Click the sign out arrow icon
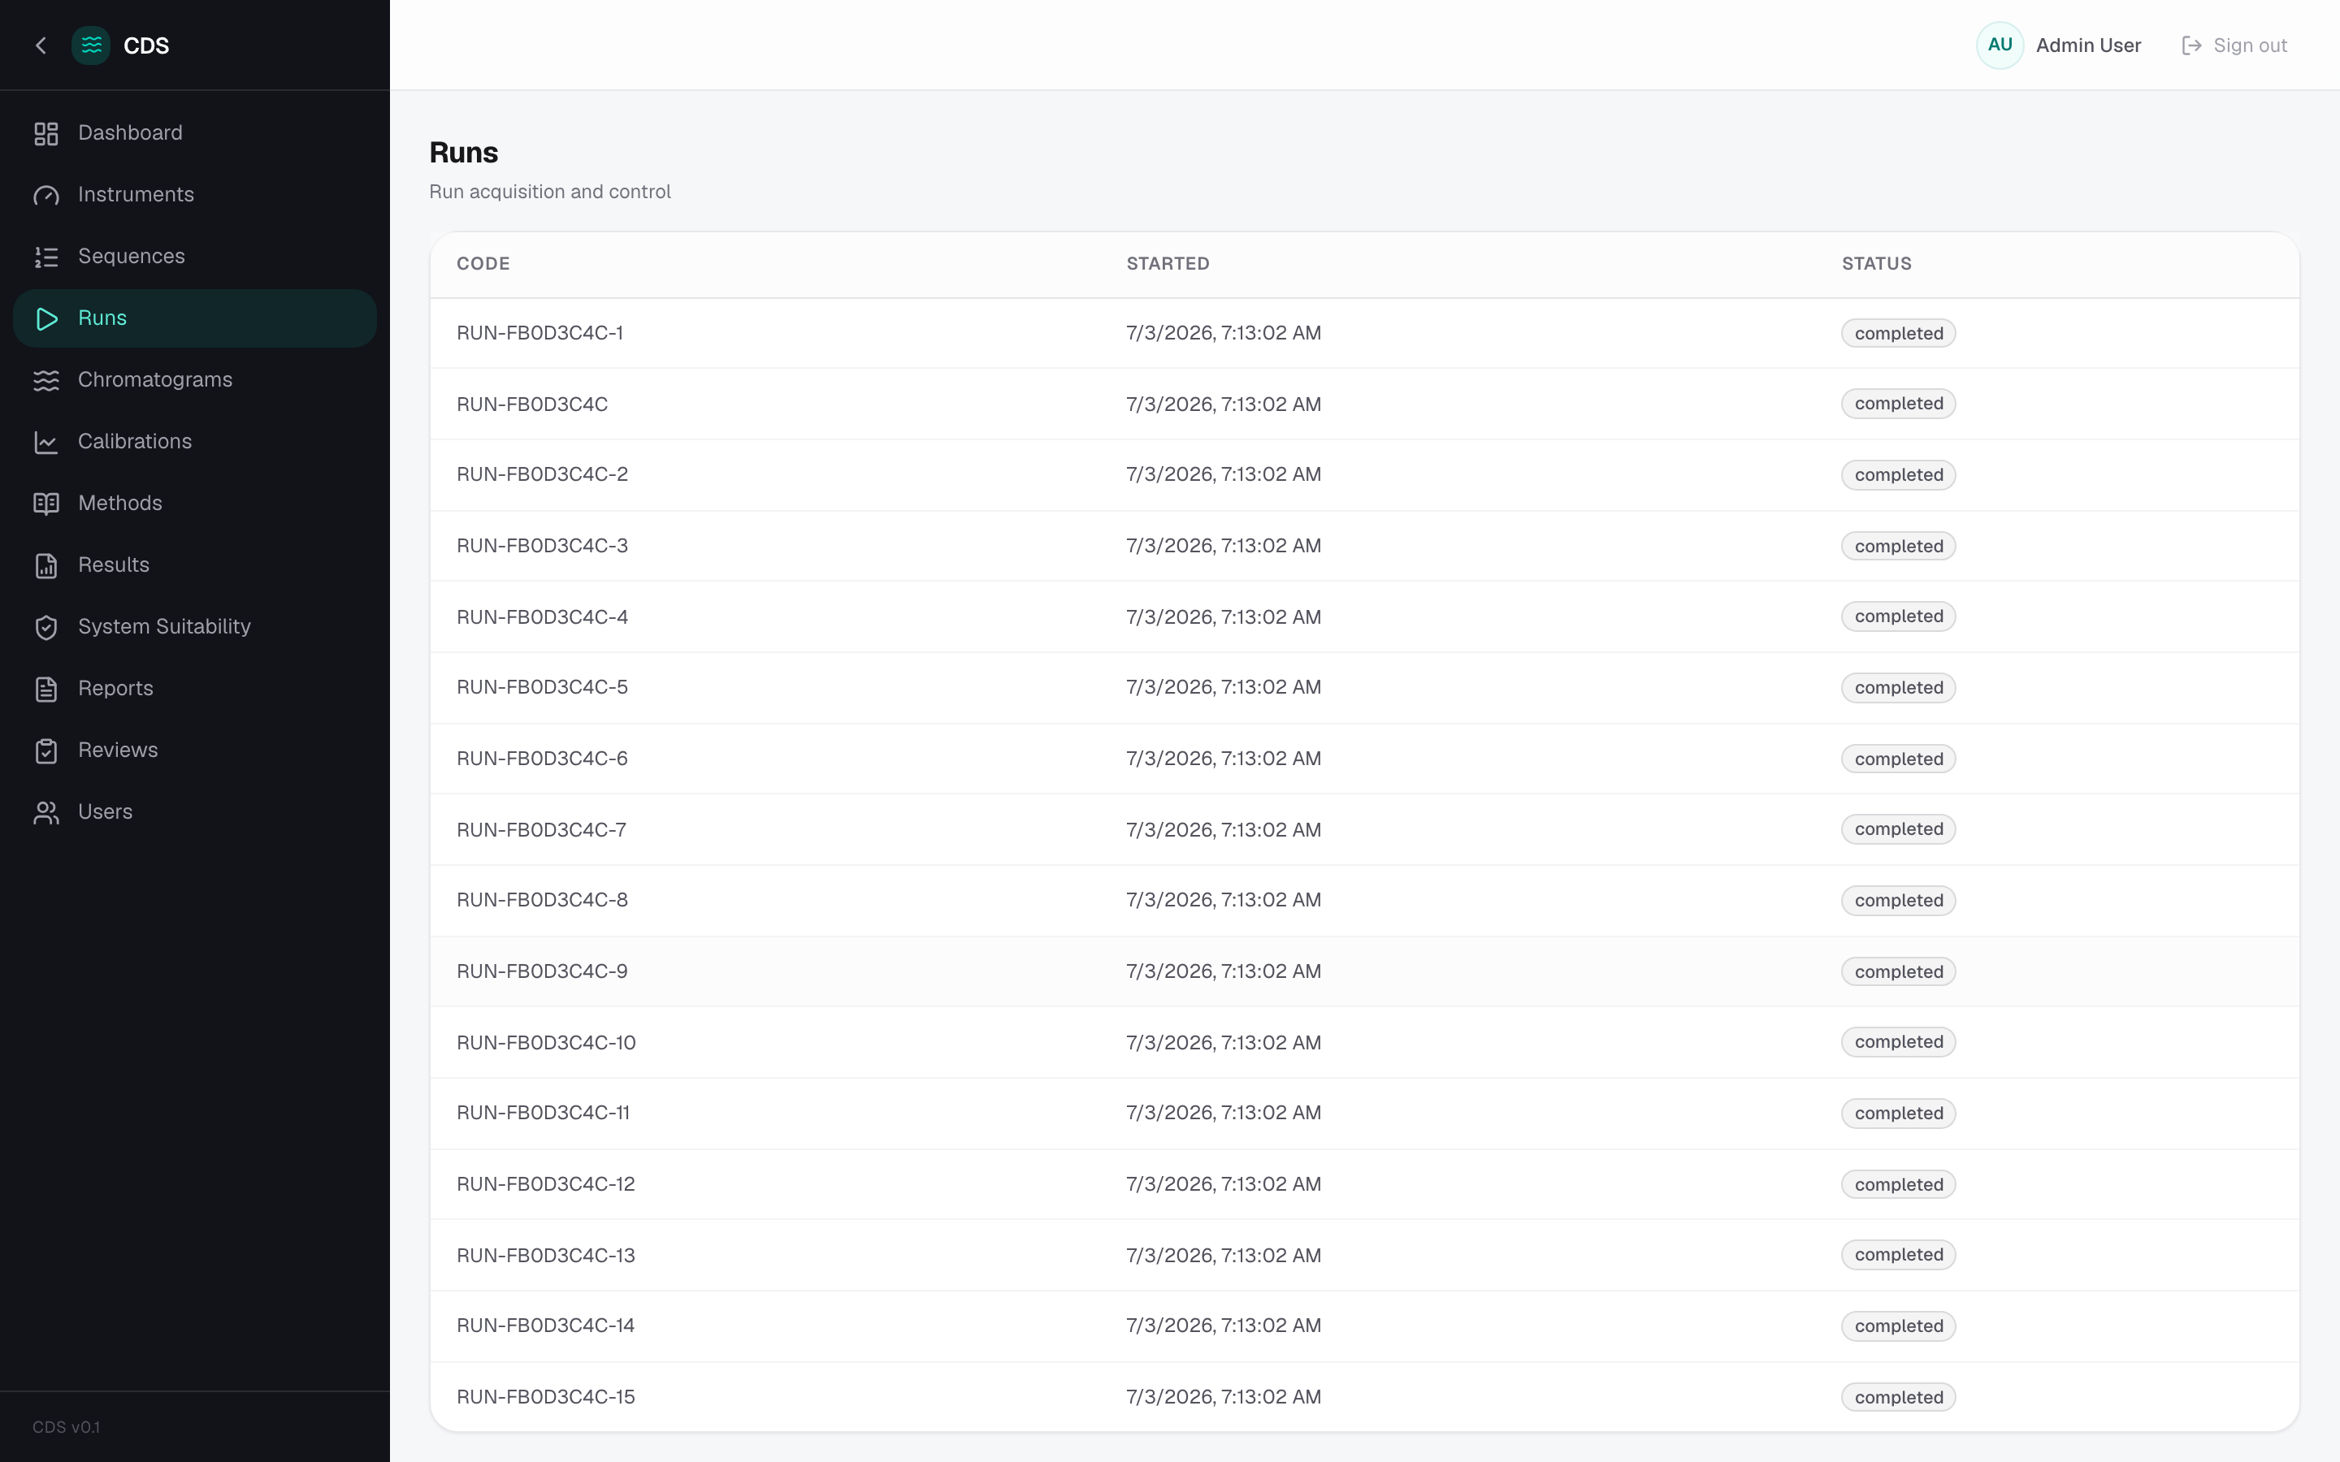Image resolution: width=2340 pixels, height=1462 pixels. click(2191, 45)
